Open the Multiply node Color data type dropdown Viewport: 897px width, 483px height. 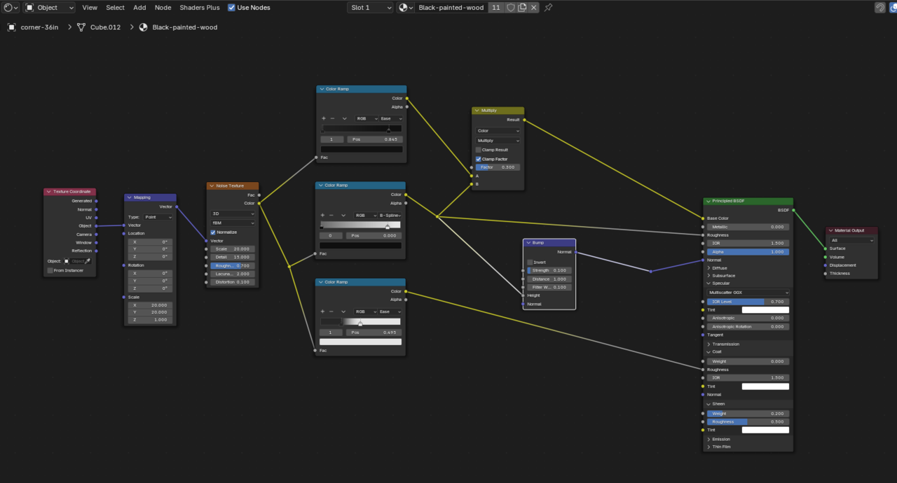pos(498,131)
